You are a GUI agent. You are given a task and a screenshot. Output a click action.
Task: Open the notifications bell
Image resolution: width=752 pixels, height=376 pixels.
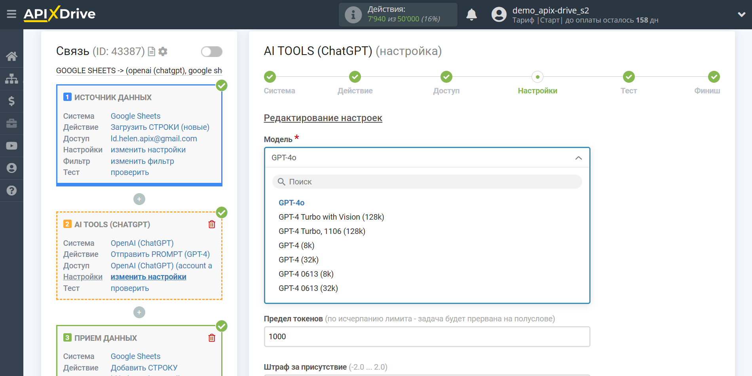click(x=471, y=15)
